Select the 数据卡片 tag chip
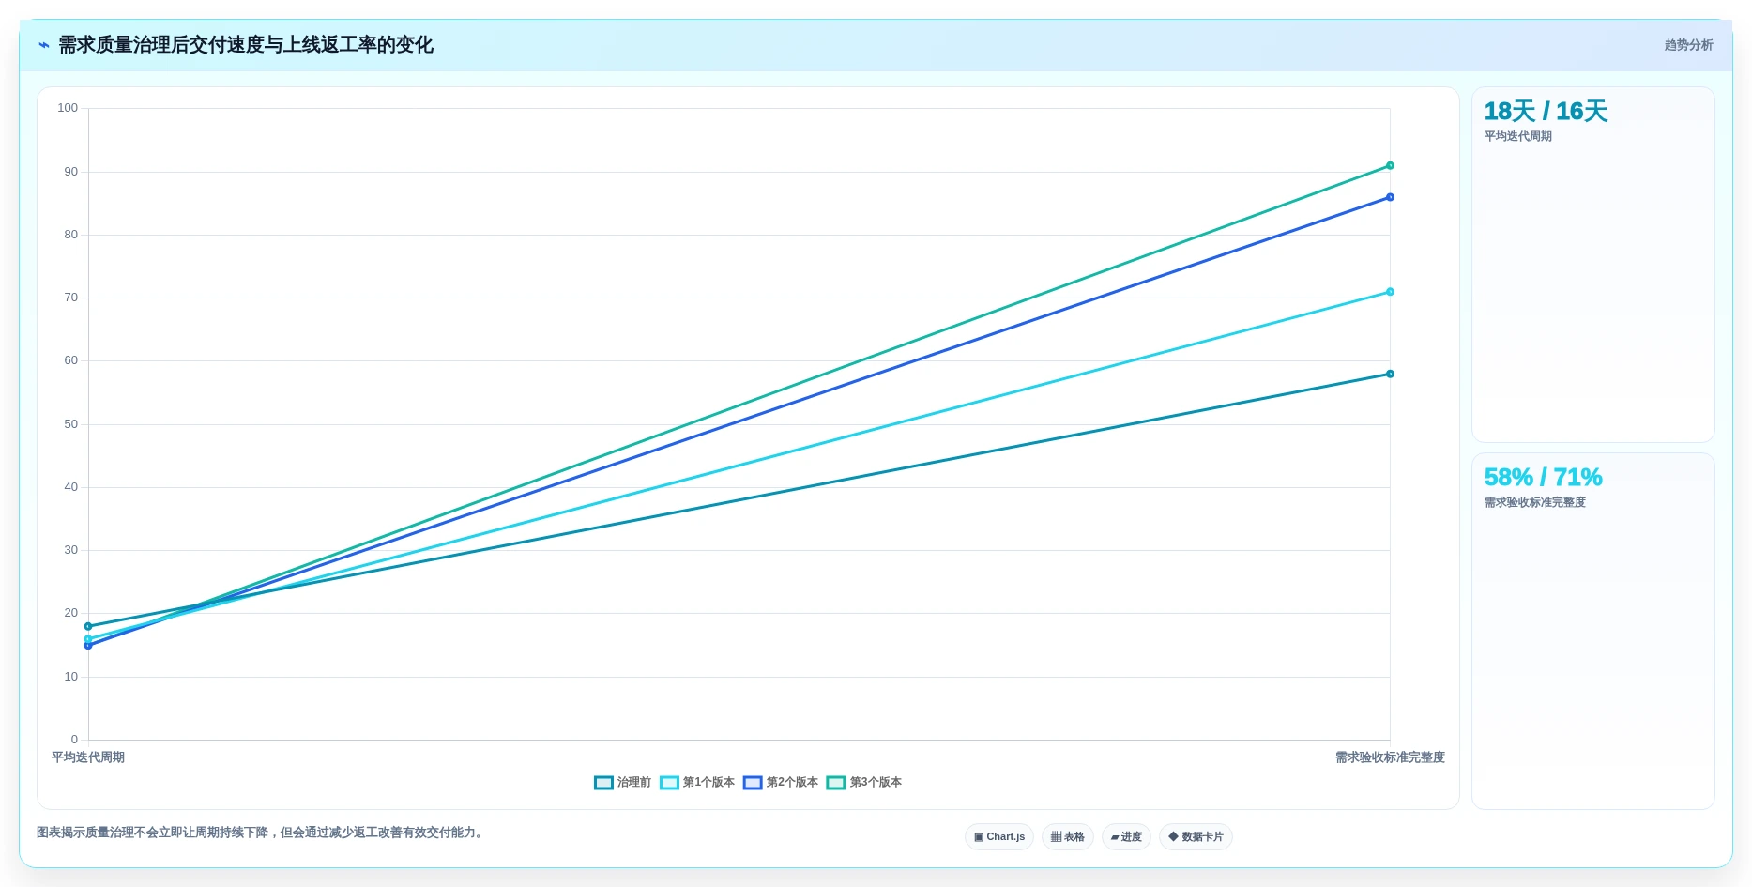 coord(1196,836)
